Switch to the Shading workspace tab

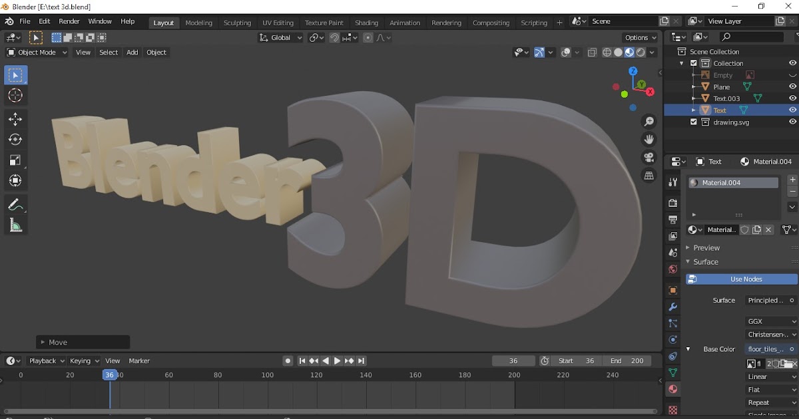tap(366, 22)
